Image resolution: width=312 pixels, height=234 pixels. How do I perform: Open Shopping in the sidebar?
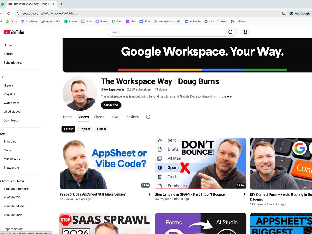point(10,142)
